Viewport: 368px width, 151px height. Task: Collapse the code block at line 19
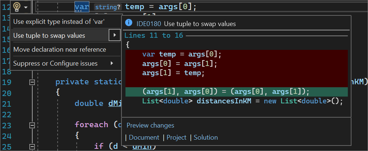32,82
